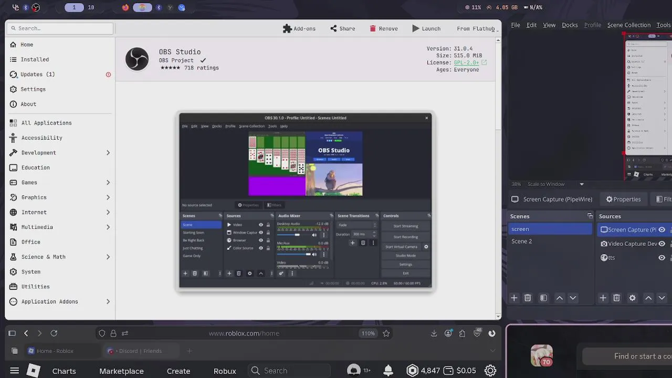This screenshot has height=378, width=672.
Task: Open the File menu in OBS
Action: tap(516, 25)
